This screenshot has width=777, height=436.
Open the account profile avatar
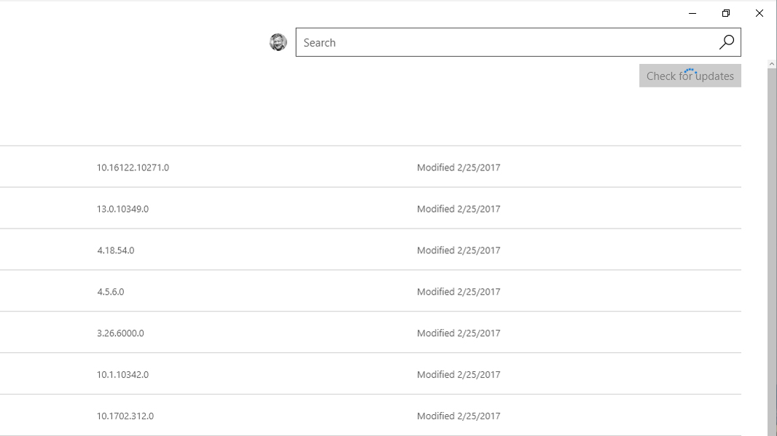[x=279, y=41]
